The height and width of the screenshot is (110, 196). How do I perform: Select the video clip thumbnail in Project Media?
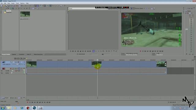tap(25, 14)
